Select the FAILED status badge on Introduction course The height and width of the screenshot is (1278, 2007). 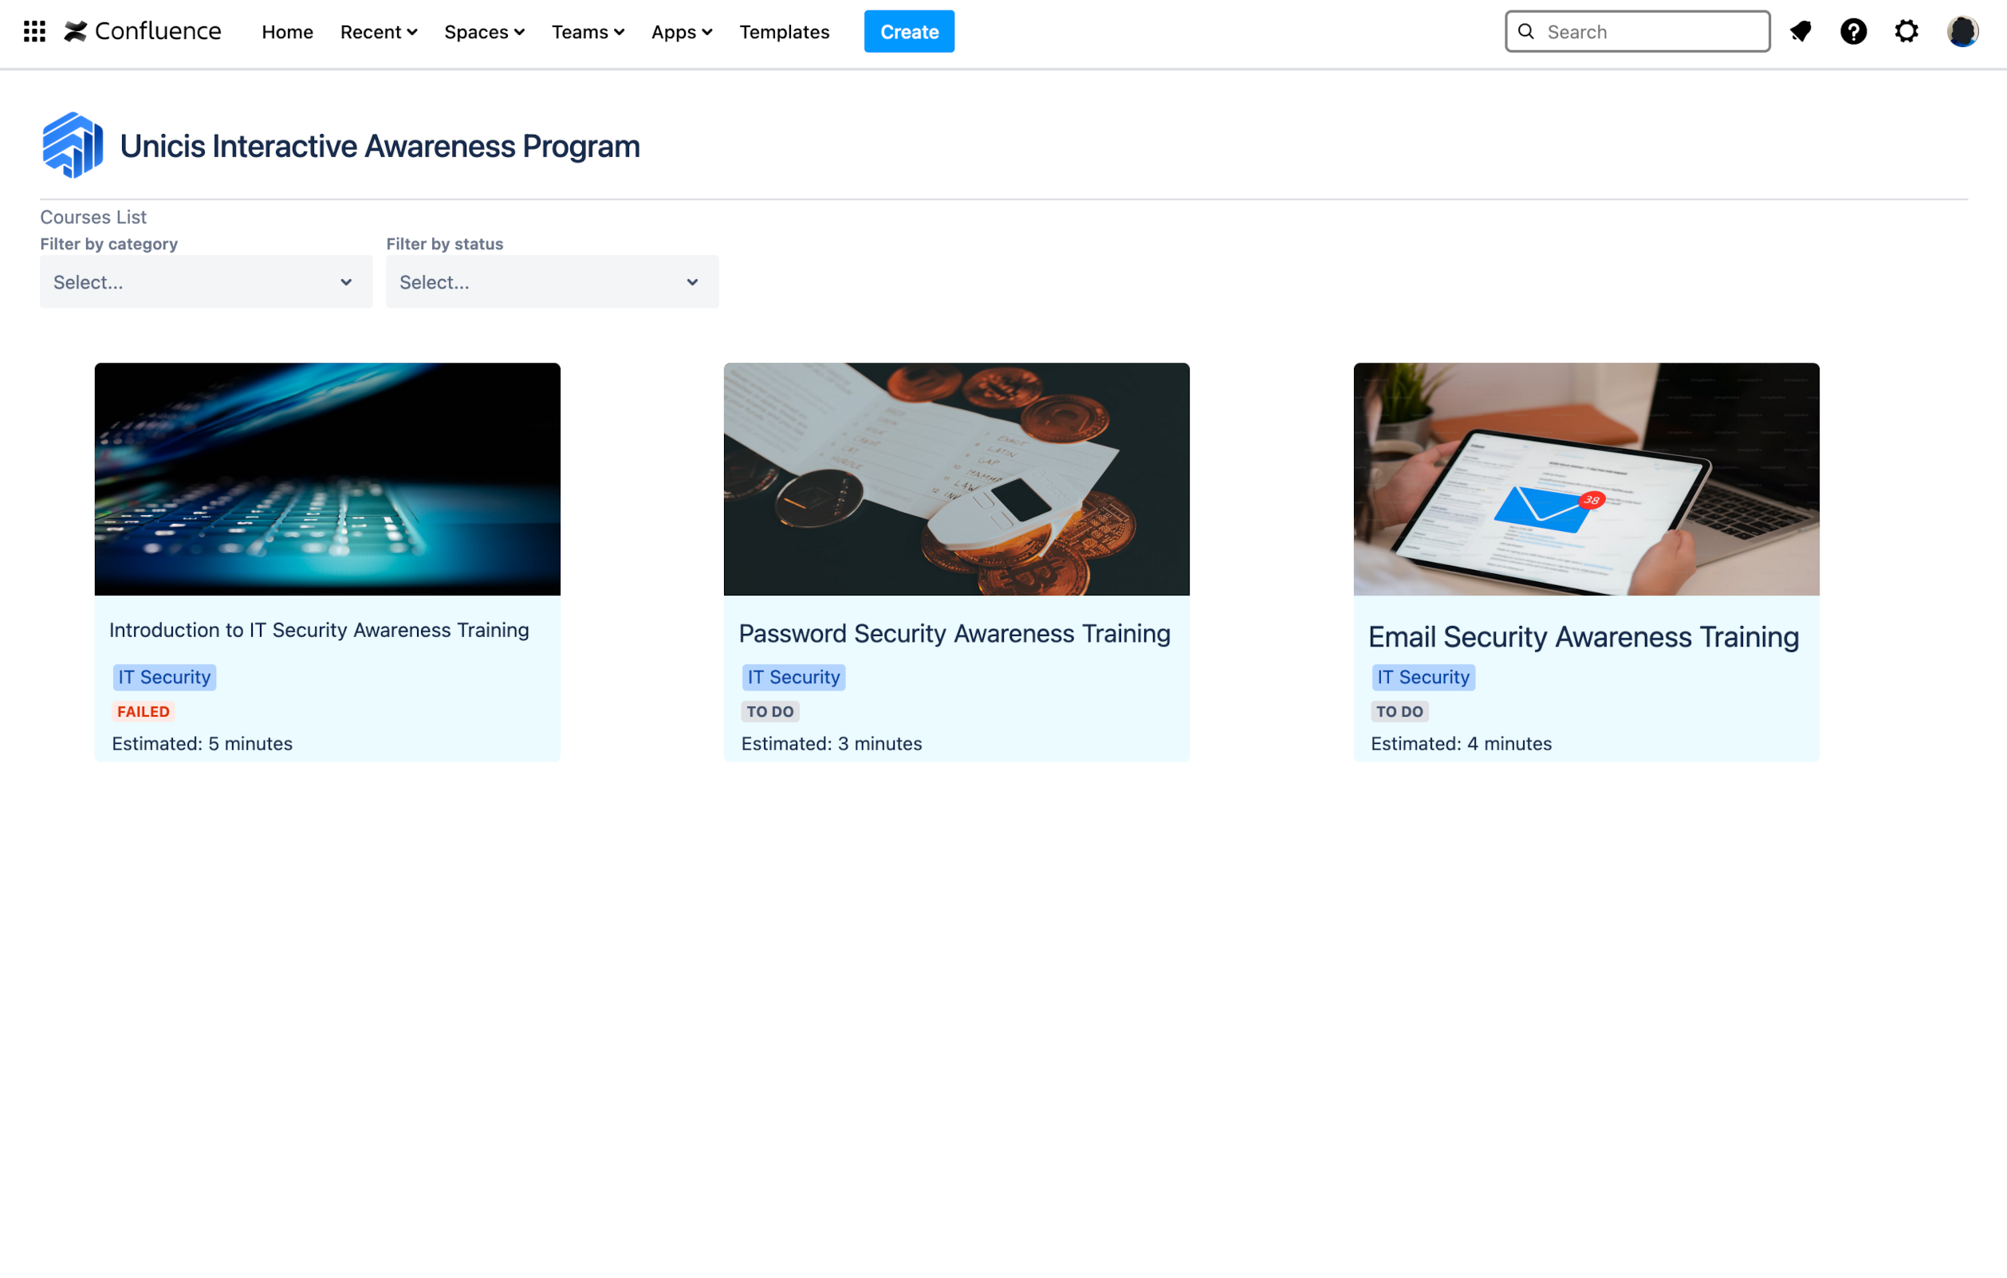coord(144,710)
